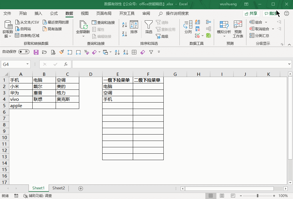Open the What-If Analysis (模拟分析) dropdown
Screen dimensions: 293x199
tap(224, 29)
